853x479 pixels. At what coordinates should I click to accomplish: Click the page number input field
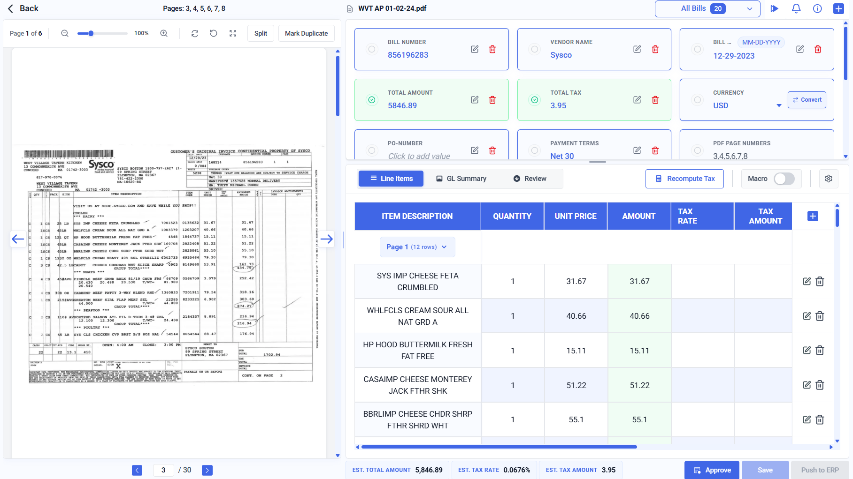pyautogui.click(x=163, y=470)
